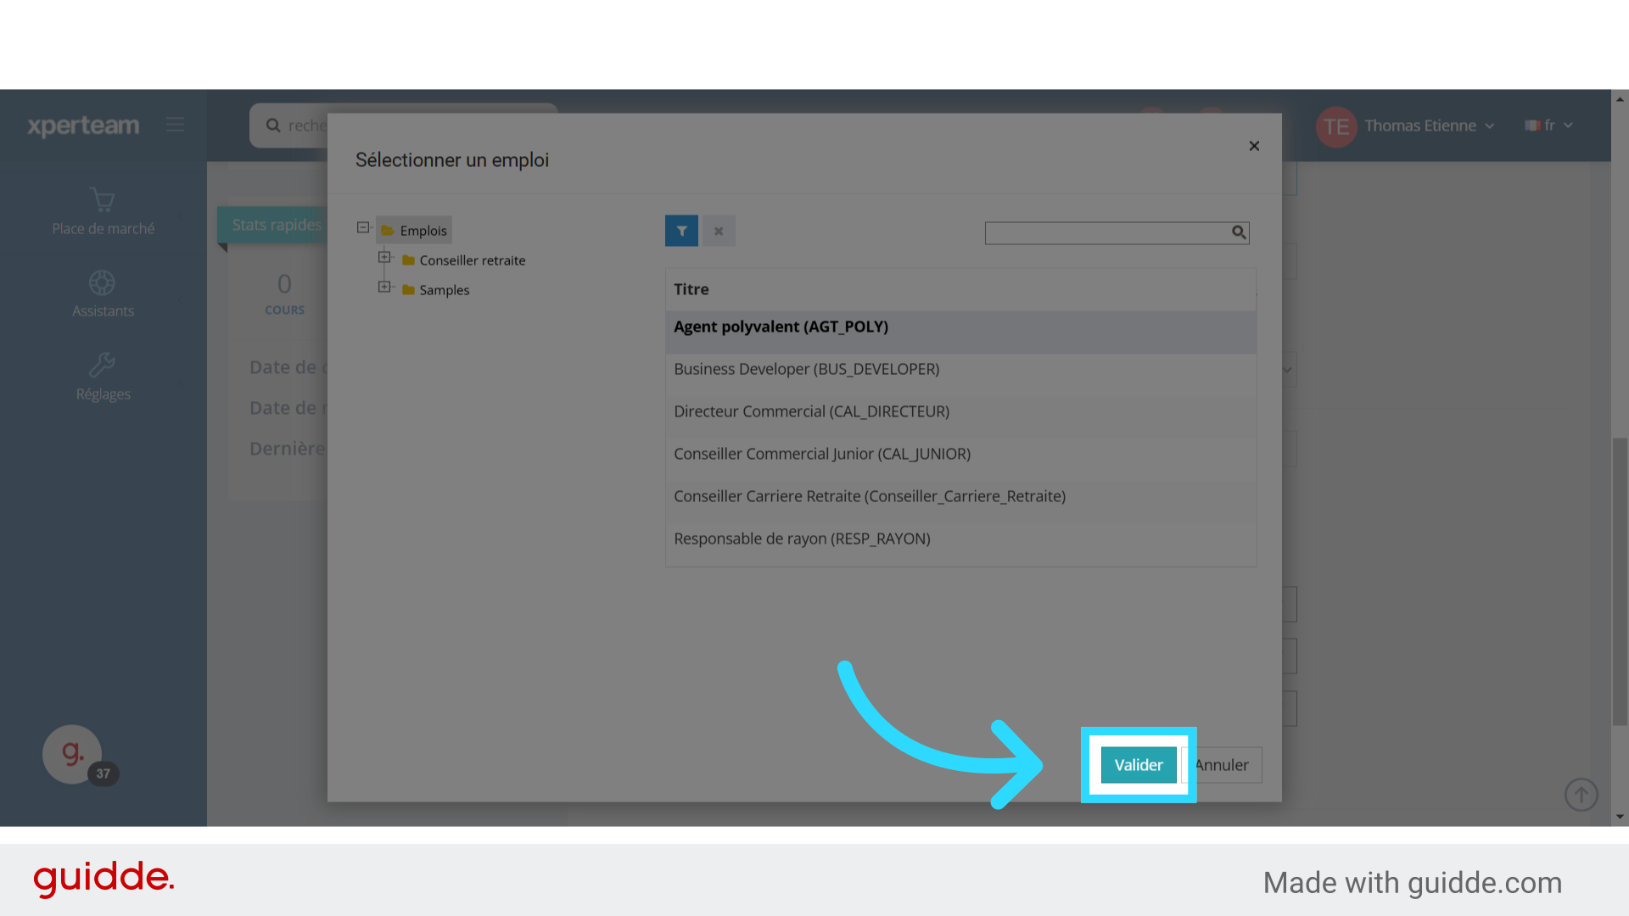Expand the Samples folder node
The height and width of the screenshot is (916, 1629).
point(384,287)
